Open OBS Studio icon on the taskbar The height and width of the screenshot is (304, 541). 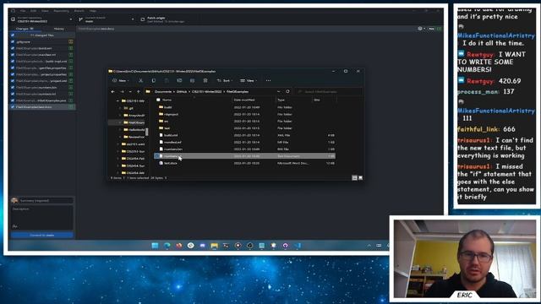[250, 246]
